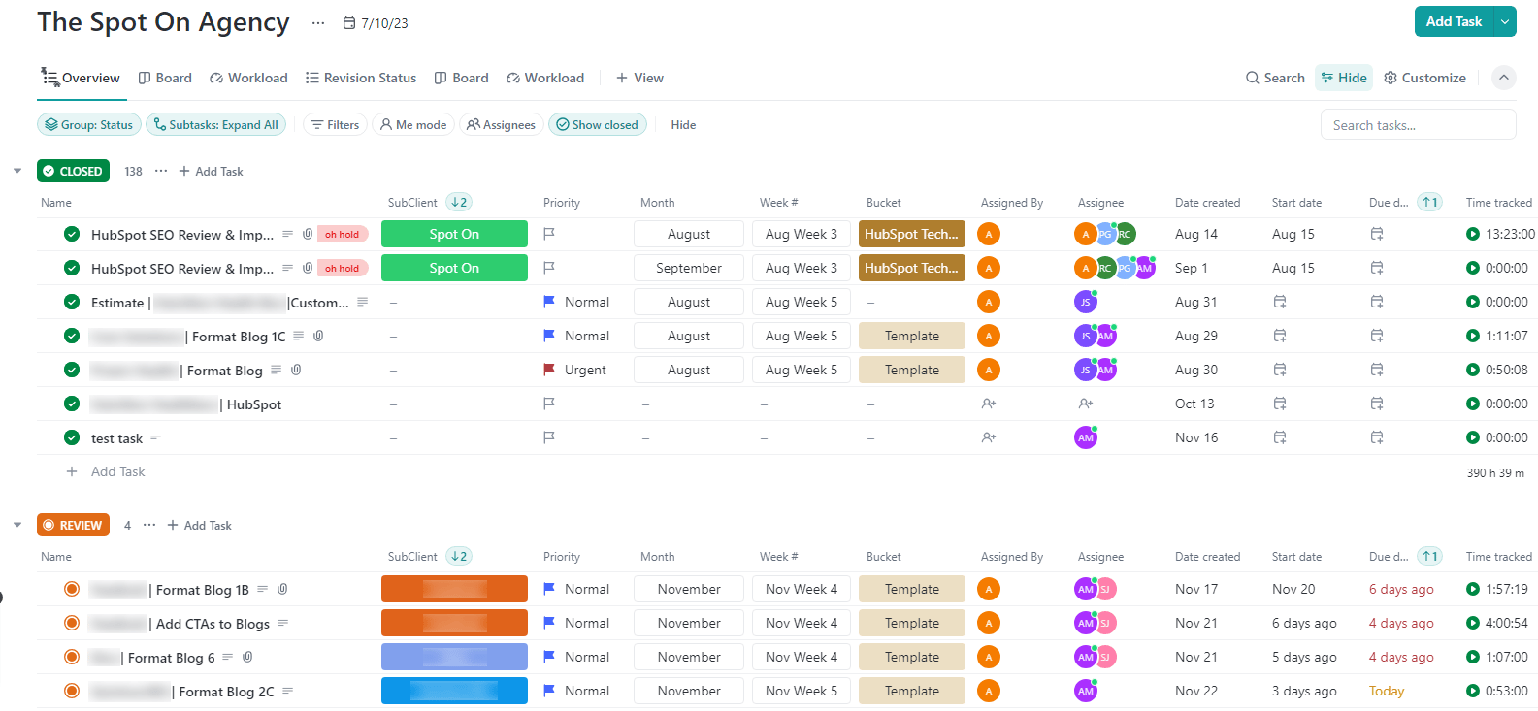Open the Add Task dropdown arrow
Viewport: 1538px width, 711px height.
click(x=1505, y=21)
